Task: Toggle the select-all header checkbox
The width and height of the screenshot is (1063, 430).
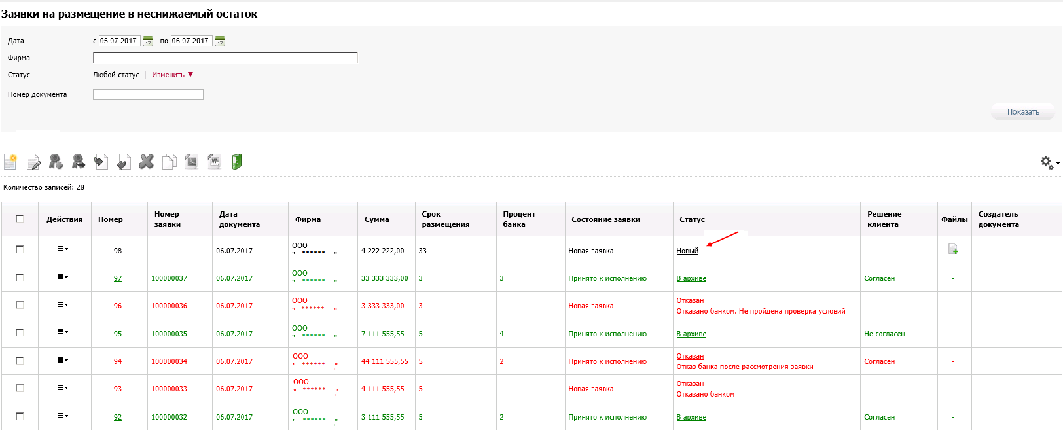Action: tap(20, 219)
